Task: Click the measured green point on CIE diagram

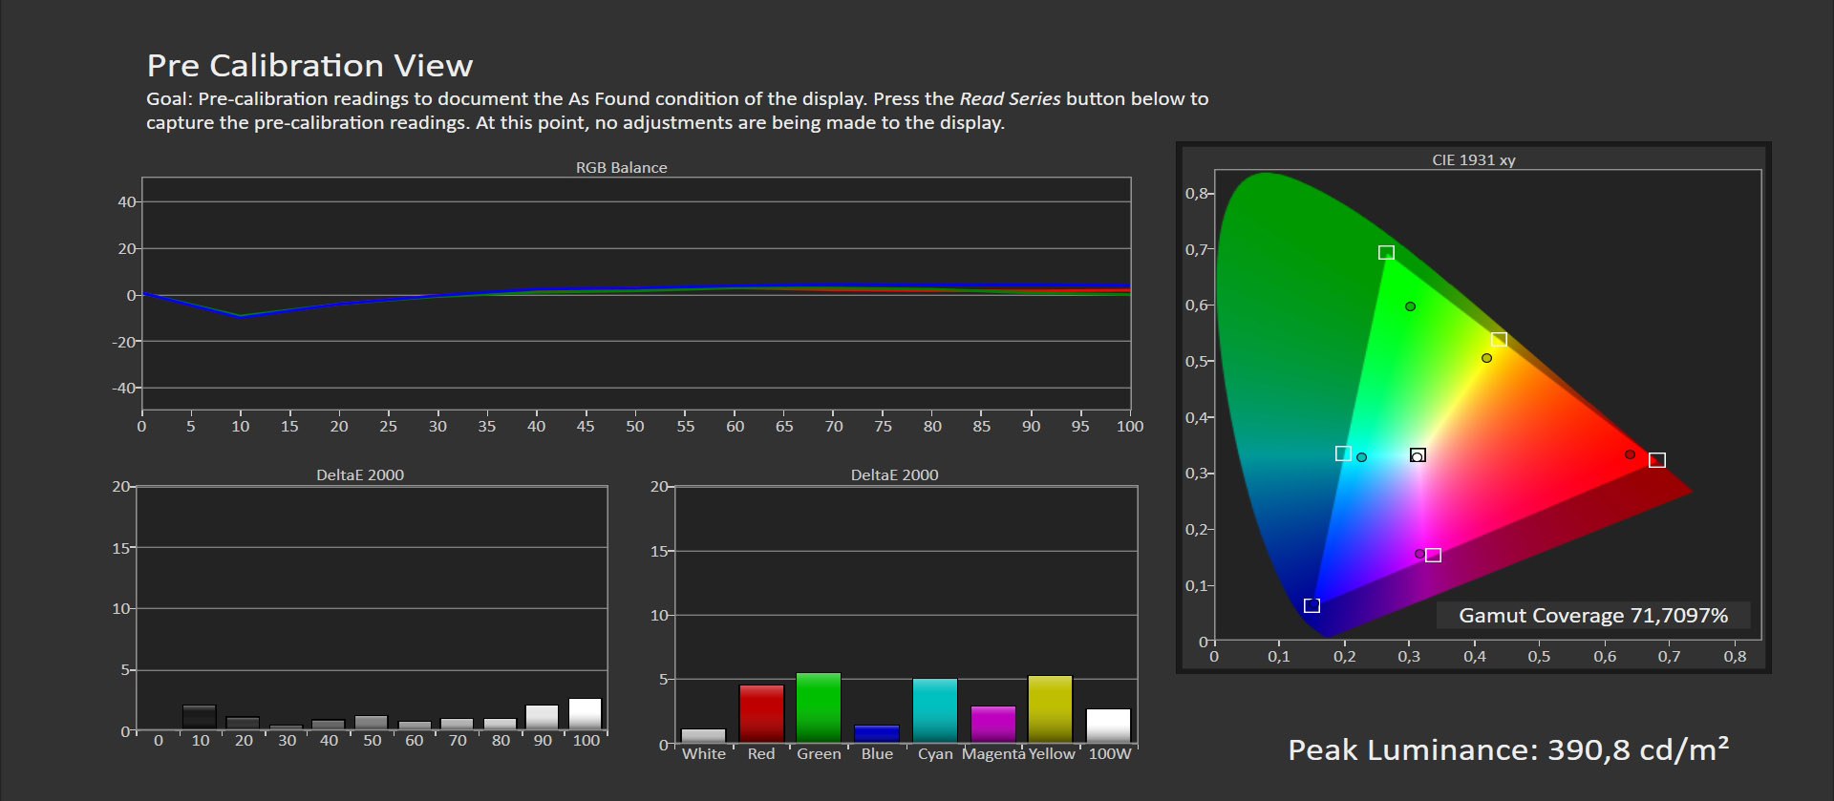Action: 1410,306
